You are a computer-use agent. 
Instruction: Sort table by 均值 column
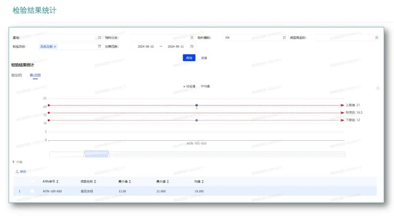coord(203,181)
